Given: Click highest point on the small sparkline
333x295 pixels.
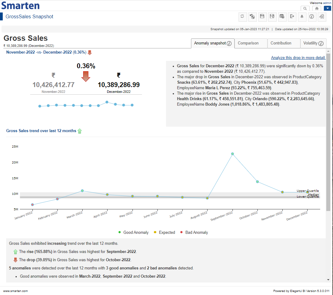Looking at the screenshot, I should [107, 102].
